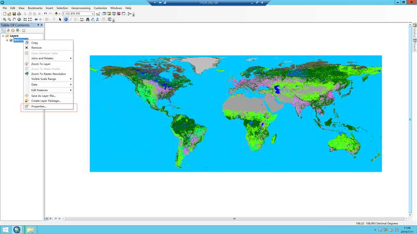417x234 pixels.
Task: Open the Find binoculars tool
Action: point(87,19)
